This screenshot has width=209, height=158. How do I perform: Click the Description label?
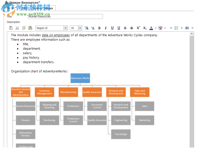point(13,22)
